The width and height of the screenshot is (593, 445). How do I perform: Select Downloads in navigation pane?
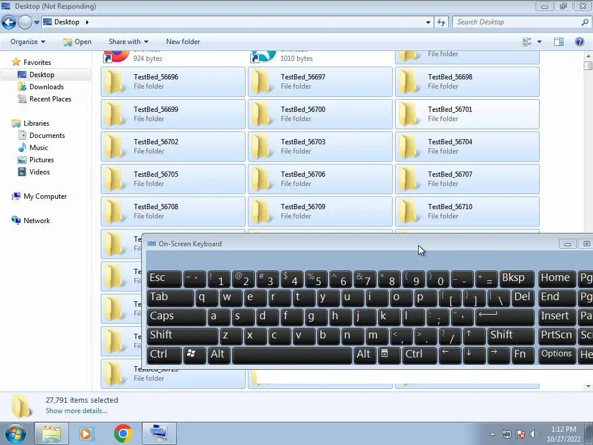coord(46,87)
